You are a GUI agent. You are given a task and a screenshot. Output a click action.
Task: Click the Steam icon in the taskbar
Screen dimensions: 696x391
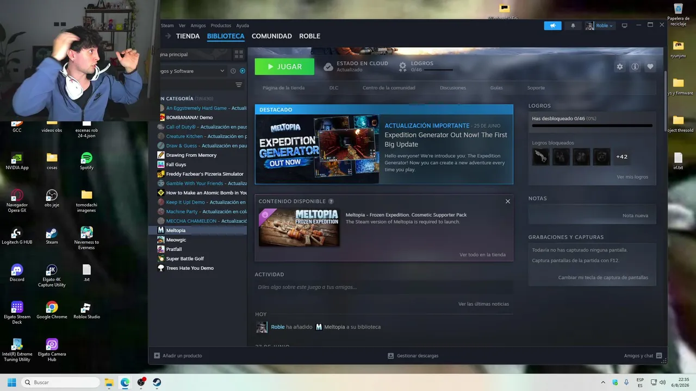point(157,382)
